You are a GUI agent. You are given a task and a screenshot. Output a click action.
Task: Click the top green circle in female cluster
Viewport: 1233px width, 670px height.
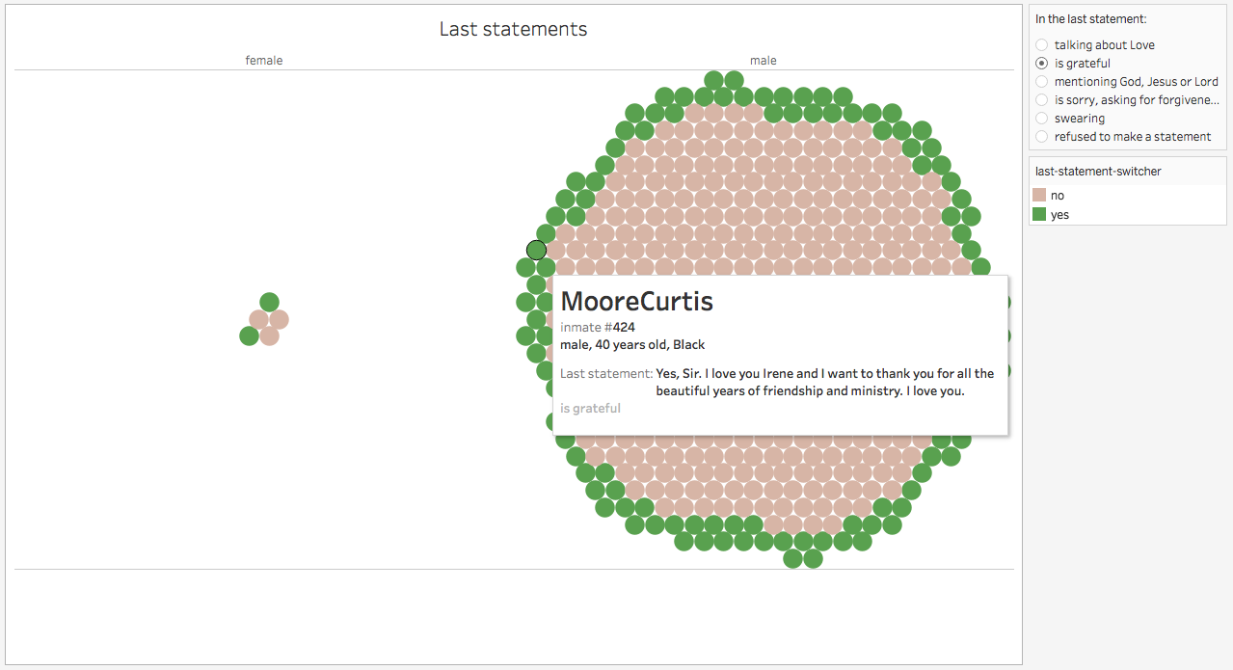(x=269, y=302)
